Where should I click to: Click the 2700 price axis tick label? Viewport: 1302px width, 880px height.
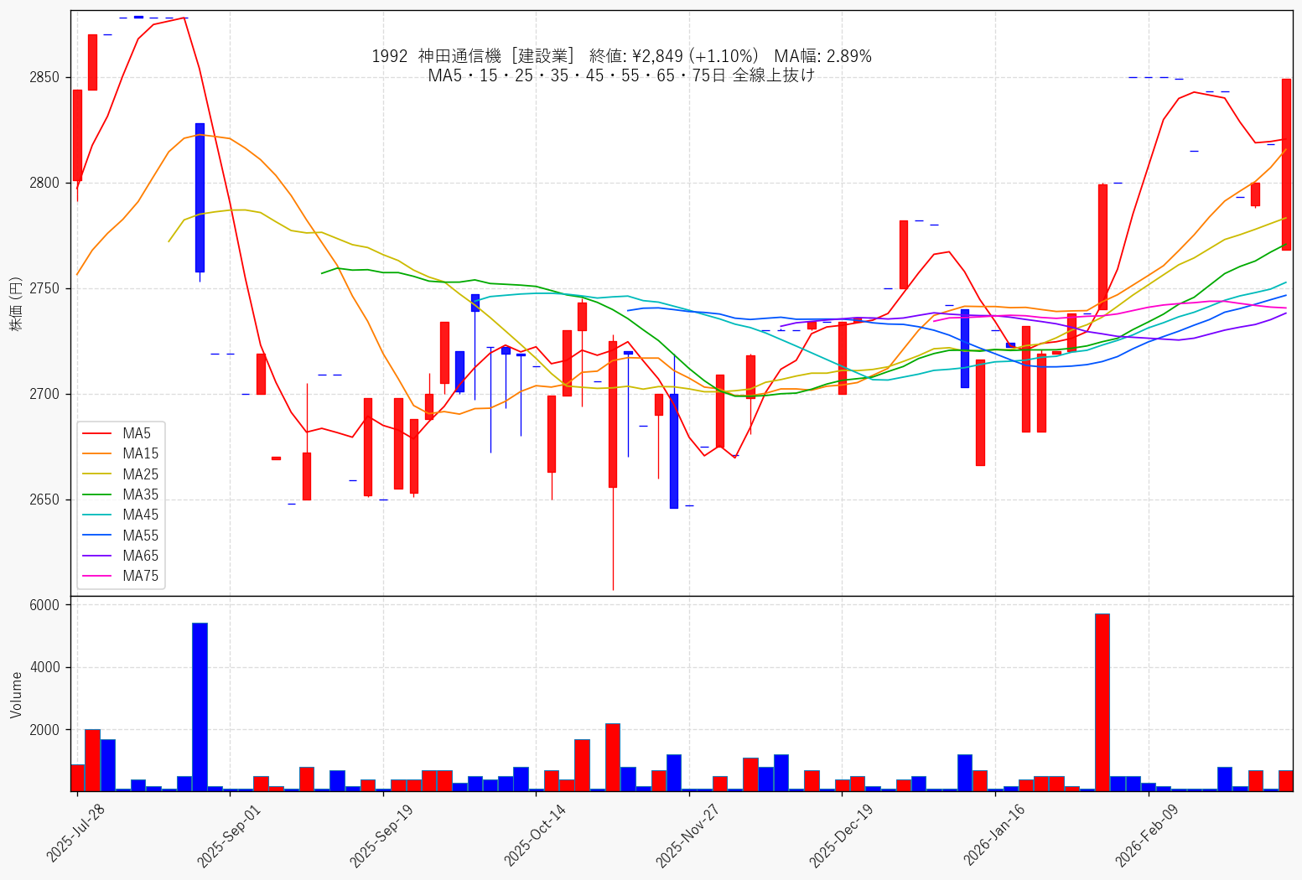click(x=44, y=394)
